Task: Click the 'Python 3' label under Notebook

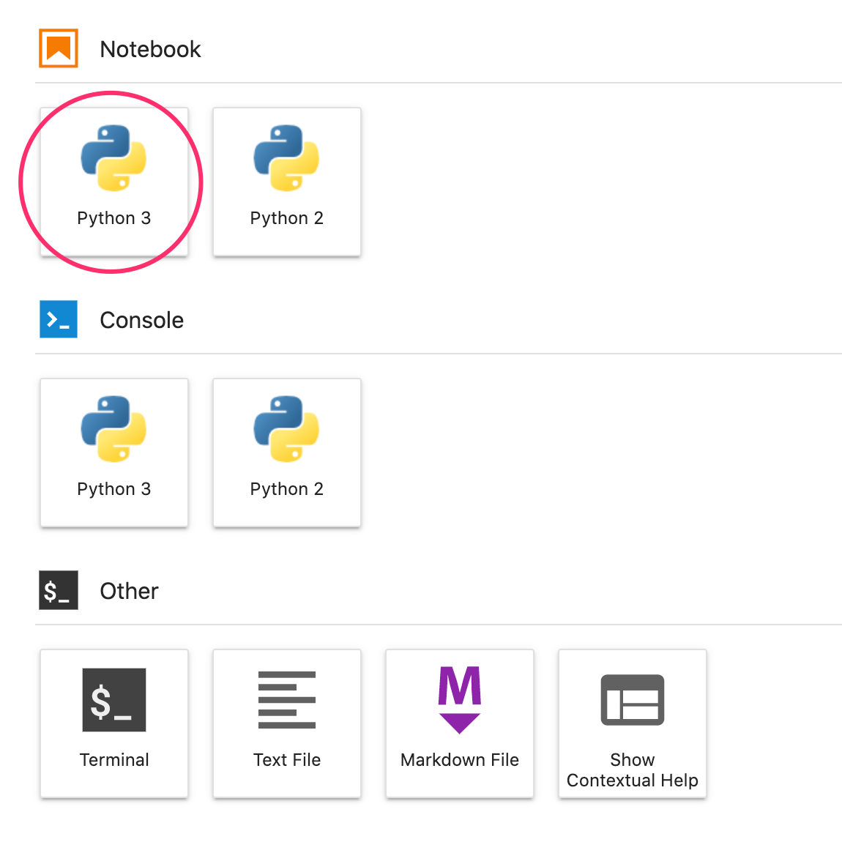Action: pos(113,218)
